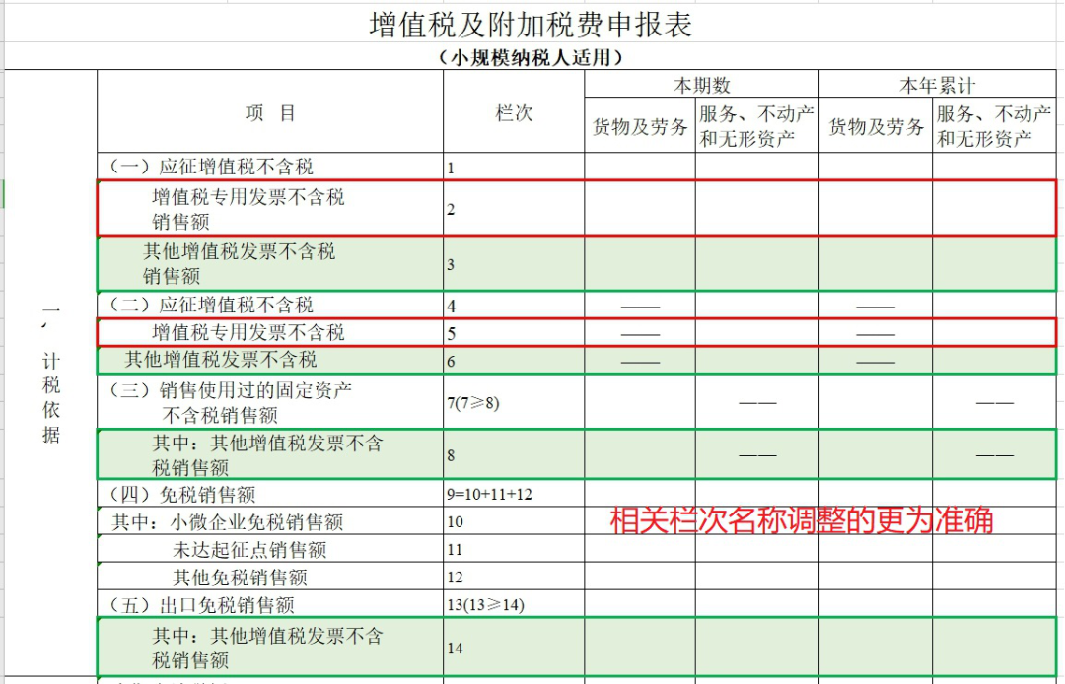Click 栏次 cell with value 5
Image resolution: width=1065 pixels, height=684 pixels.
(x=514, y=332)
